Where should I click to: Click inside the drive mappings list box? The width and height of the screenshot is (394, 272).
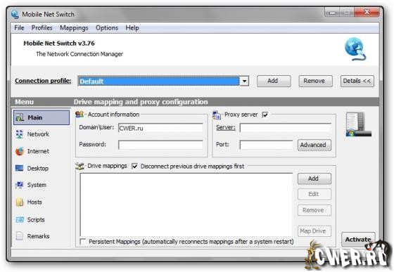[x=186, y=205]
